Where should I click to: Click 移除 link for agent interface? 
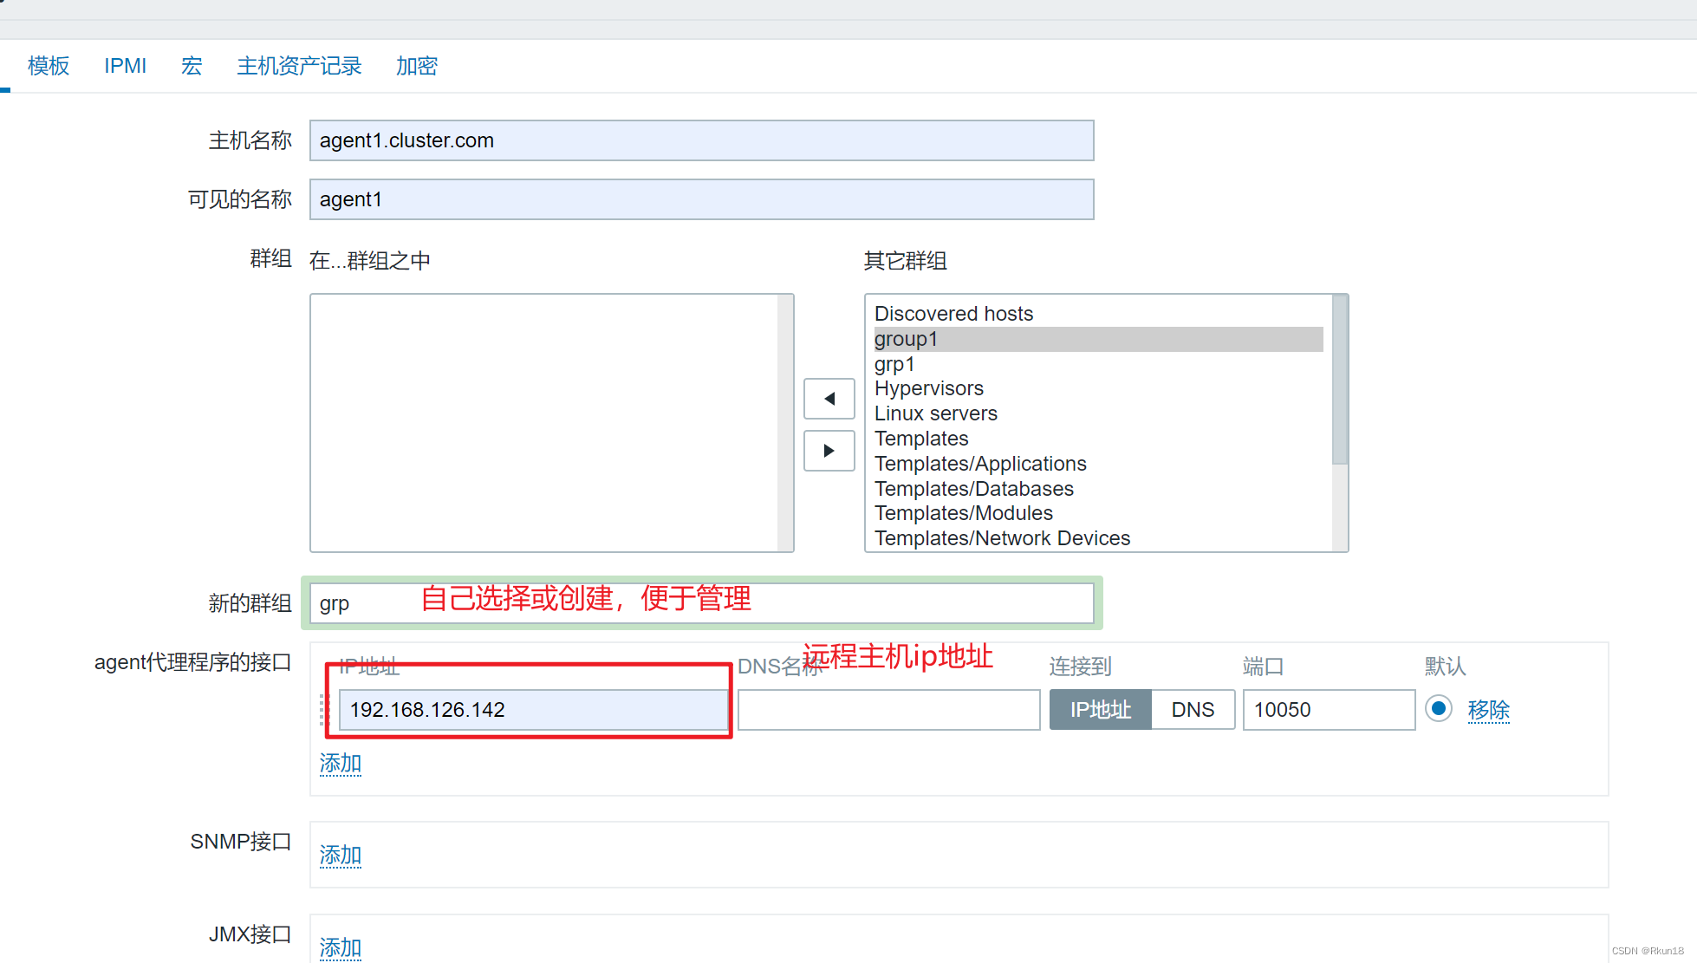[1489, 710]
